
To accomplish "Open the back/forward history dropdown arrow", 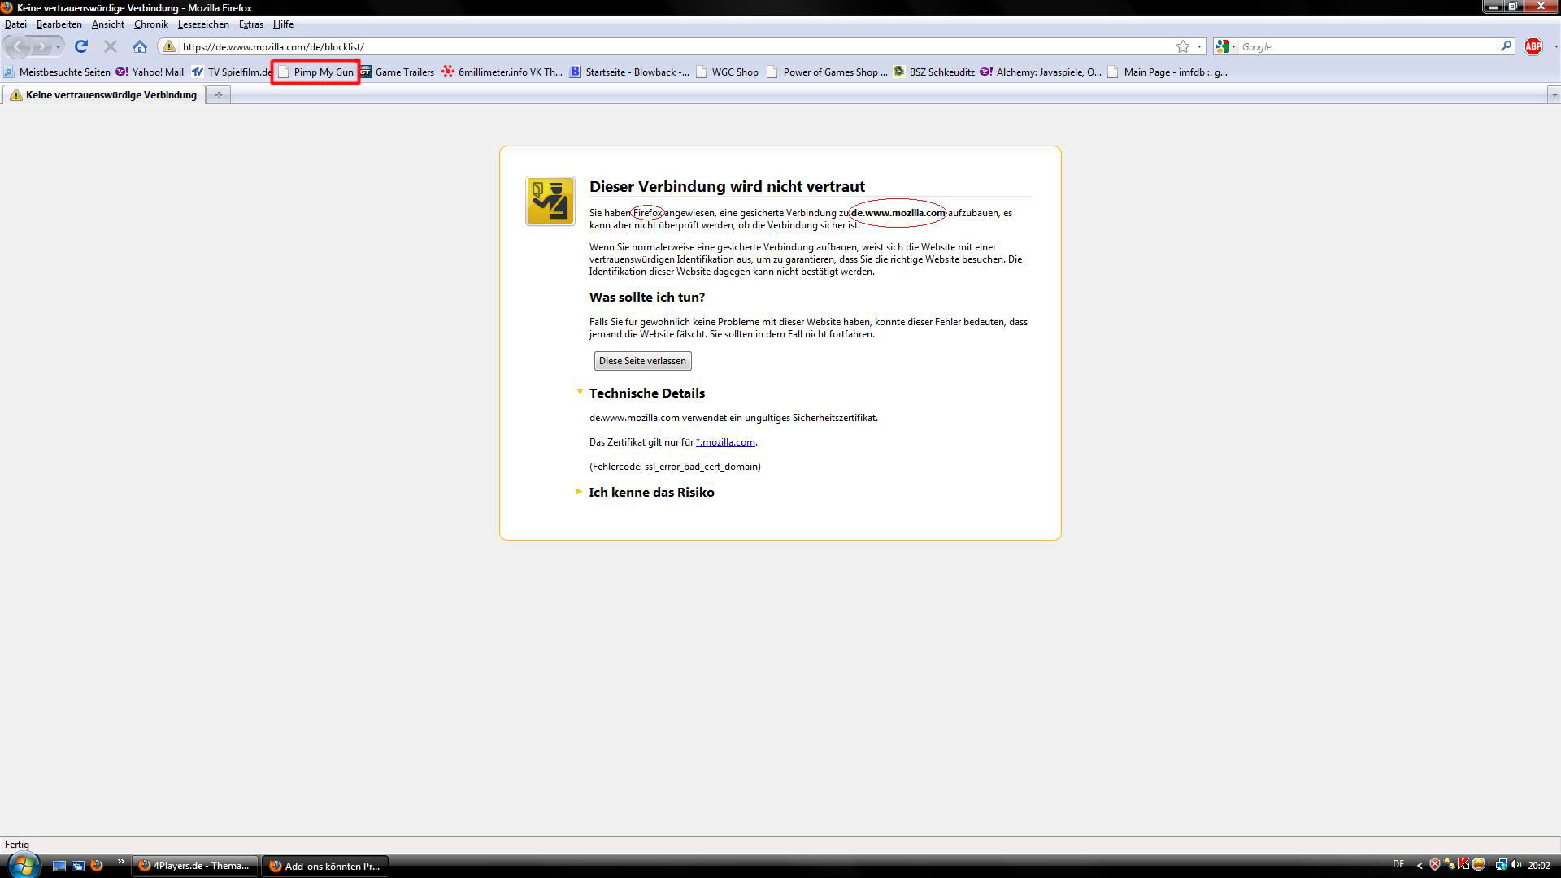I will pyautogui.click(x=58, y=46).
